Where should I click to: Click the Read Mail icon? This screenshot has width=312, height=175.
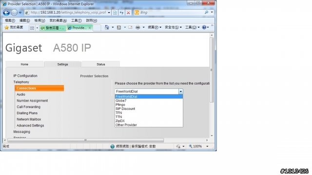coord(130,27)
